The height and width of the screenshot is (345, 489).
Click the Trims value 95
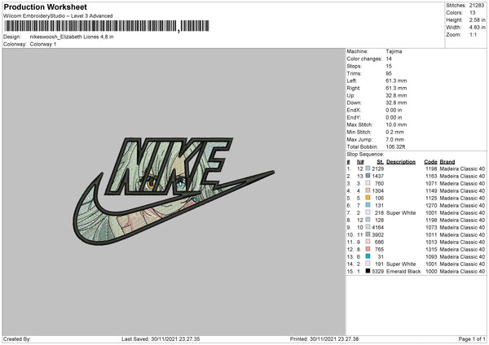click(x=389, y=73)
